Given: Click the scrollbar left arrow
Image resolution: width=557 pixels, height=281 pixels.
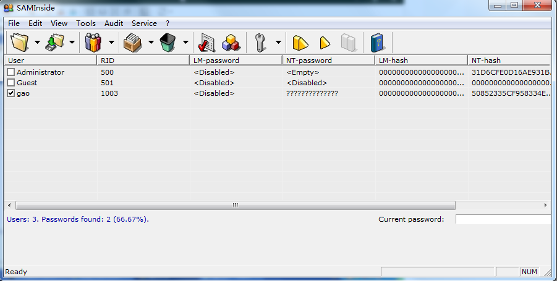Looking at the screenshot, I should tap(9, 205).
